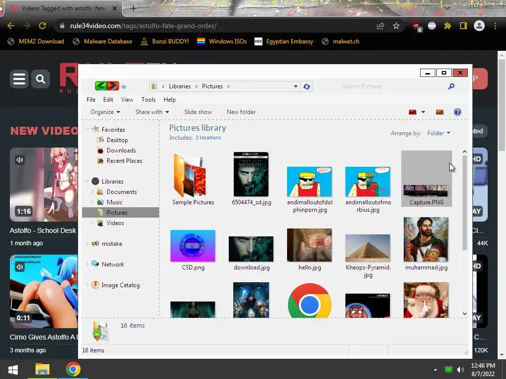Go back in Chrome browser
Screen dimensions: 506x379
coord(11,26)
